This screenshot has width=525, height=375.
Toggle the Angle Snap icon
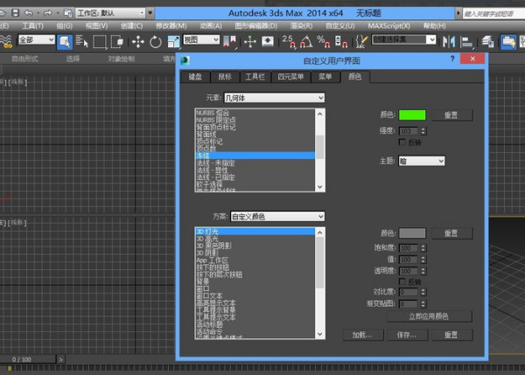click(306, 41)
